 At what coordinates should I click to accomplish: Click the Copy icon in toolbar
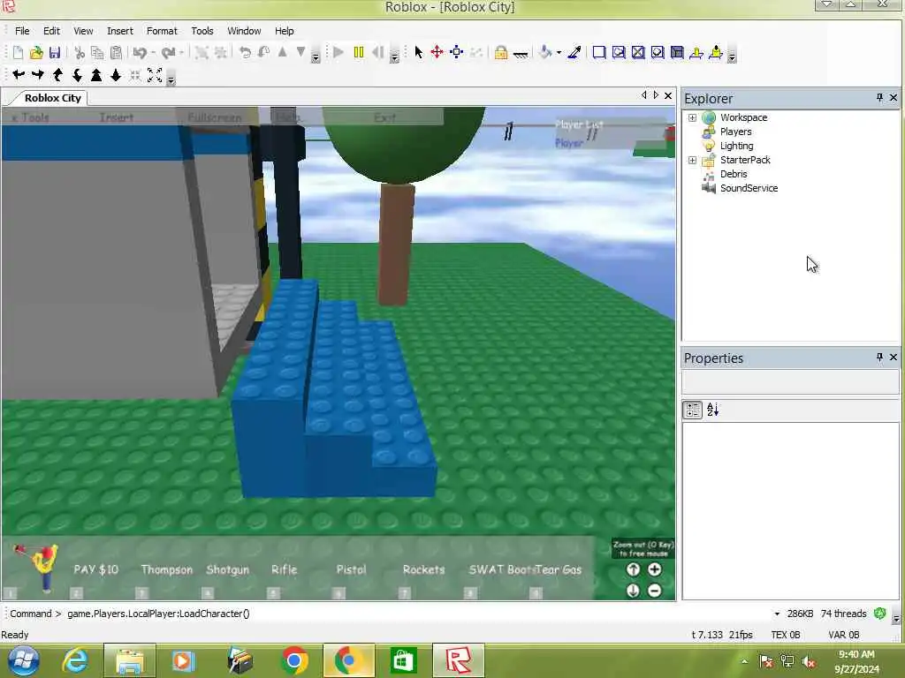tap(97, 53)
